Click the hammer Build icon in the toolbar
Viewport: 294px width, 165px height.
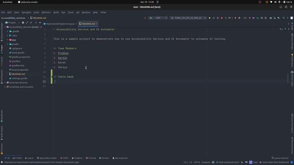pos(145,18)
